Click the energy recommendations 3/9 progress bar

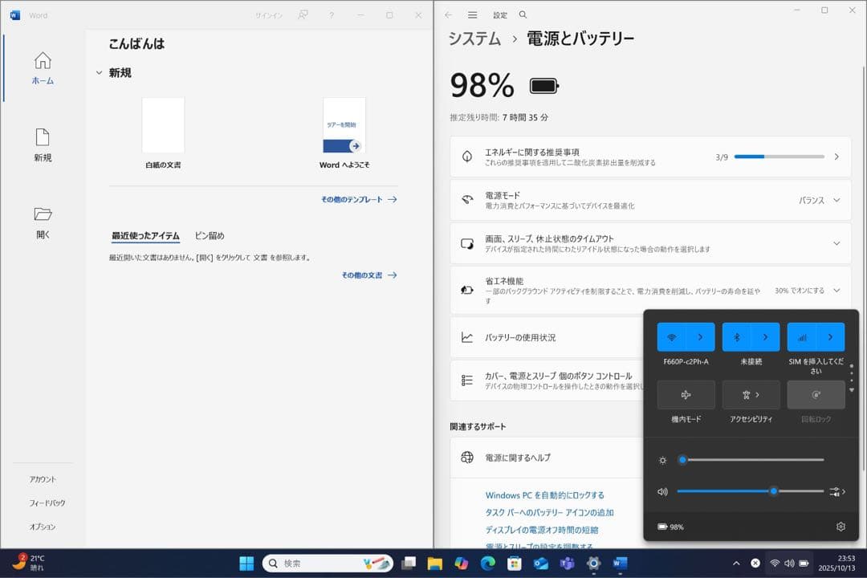pos(779,157)
